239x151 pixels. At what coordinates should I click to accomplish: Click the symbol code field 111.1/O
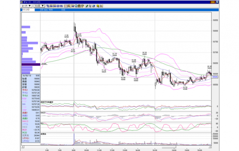click(x=28, y=10)
